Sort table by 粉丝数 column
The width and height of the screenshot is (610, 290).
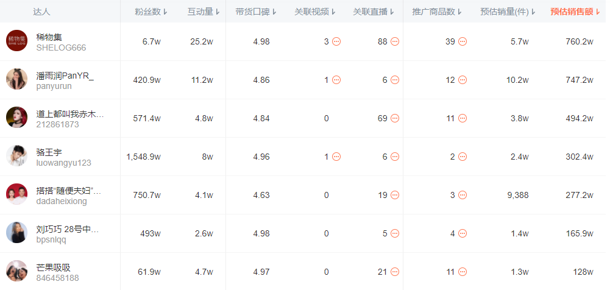coord(151,12)
